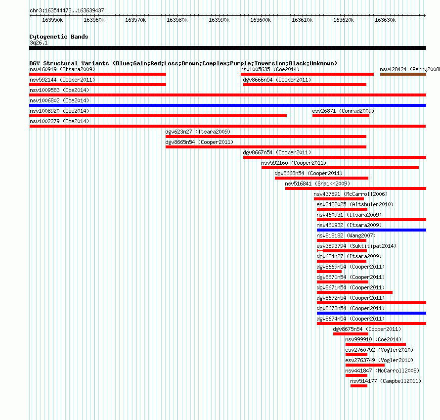Image resolution: width=440 pixels, height=420 pixels.
Task: Click the red bar under esv26871
Action: point(341,116)
